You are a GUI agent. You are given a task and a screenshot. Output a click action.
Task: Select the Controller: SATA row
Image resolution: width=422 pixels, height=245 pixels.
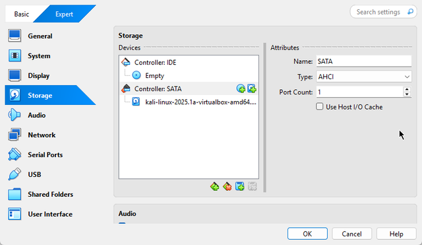(189, 88)
